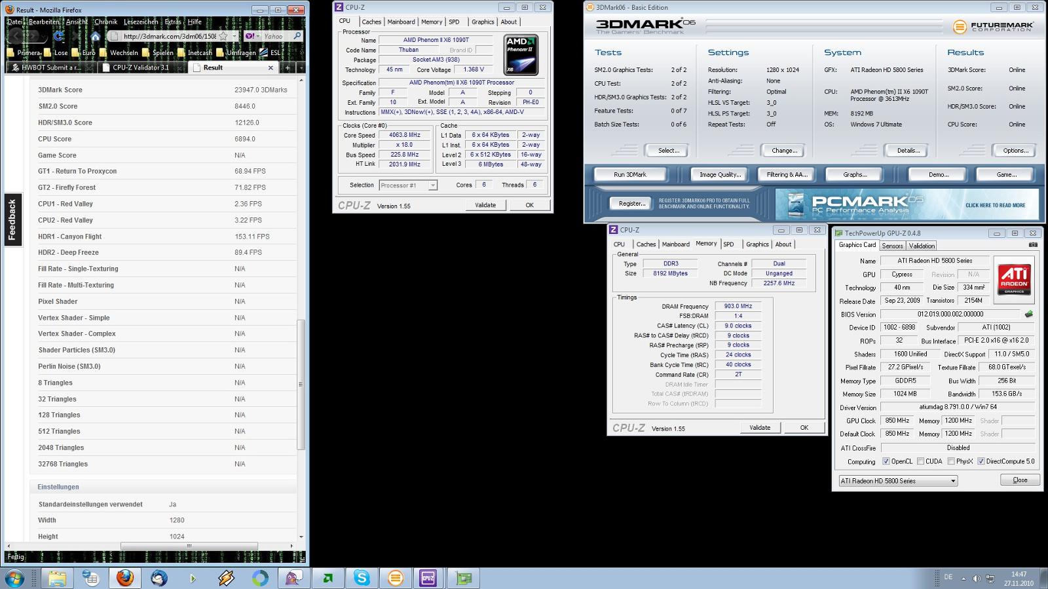Image resolution: width=1048 pixels, height=589 pixels.
Task: Open the Datei menu in Firefox
Action: (15, 22)
